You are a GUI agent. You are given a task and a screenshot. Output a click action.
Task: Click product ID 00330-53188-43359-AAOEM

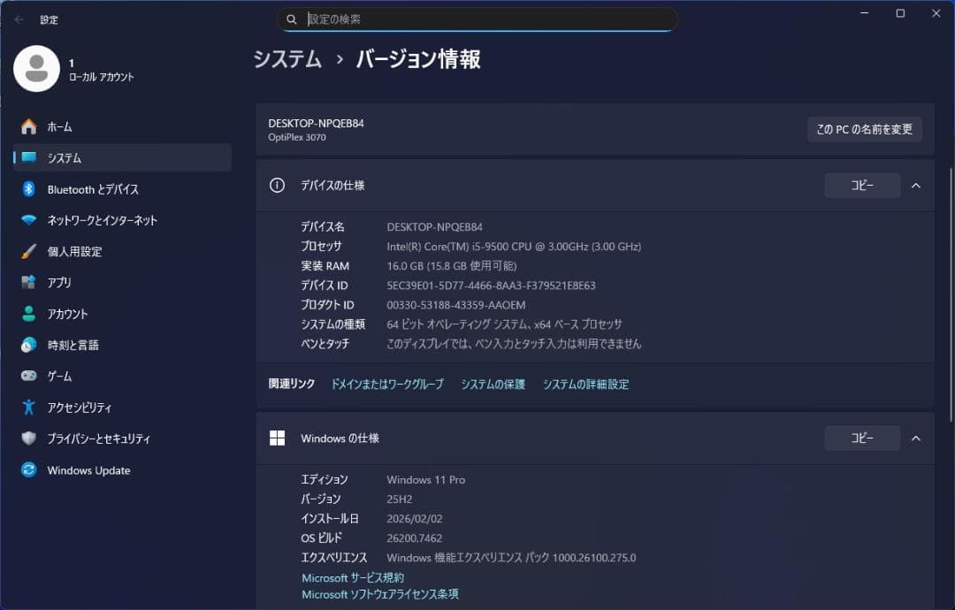[456, 305]
